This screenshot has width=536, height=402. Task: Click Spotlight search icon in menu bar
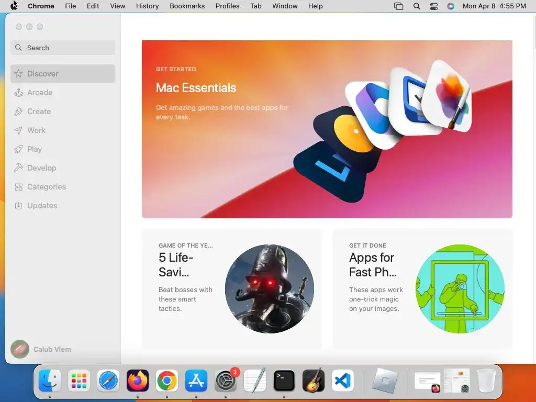416,6
